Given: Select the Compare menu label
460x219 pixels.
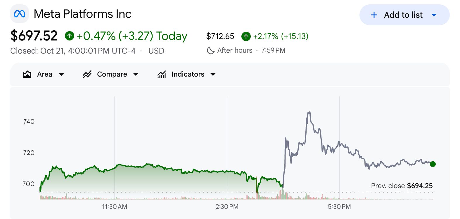Looking at the screenshot, I should pos(112,74).
